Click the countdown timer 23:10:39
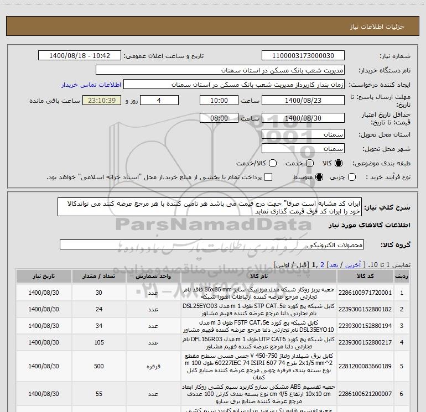 tap(102, 100)
